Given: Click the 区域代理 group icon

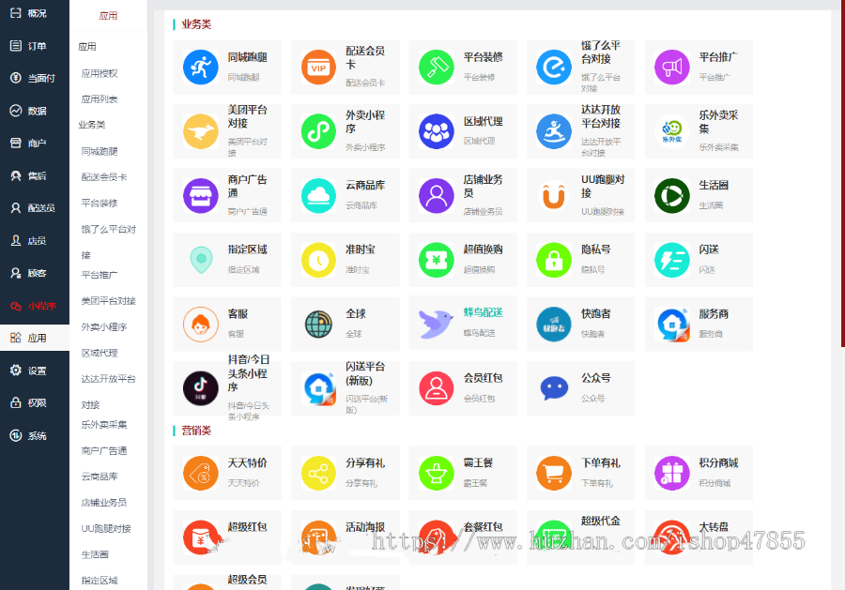Looking at the screenshot, I should 436,131.
